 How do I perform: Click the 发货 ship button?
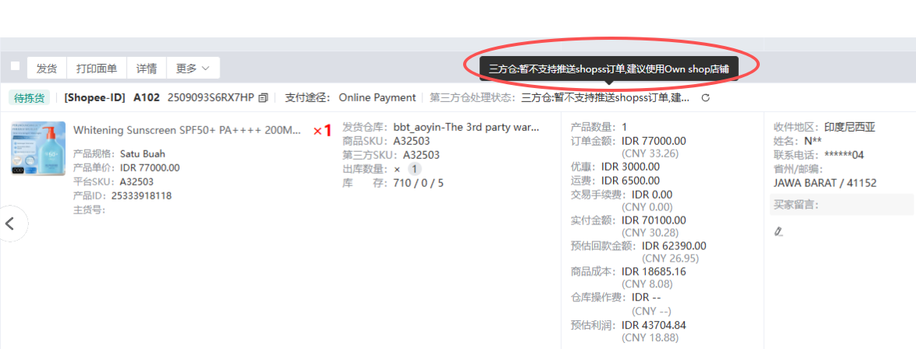point(47,69)
